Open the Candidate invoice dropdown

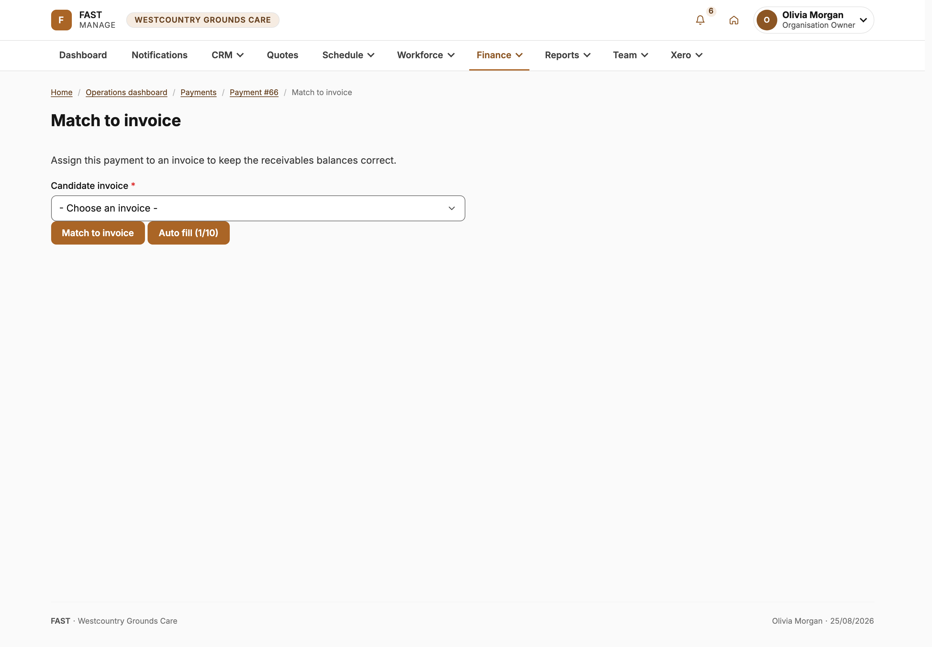[x=258, y=208]
